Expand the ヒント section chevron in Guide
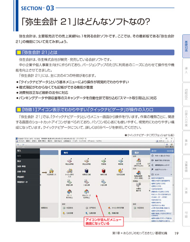 [171, 174]
